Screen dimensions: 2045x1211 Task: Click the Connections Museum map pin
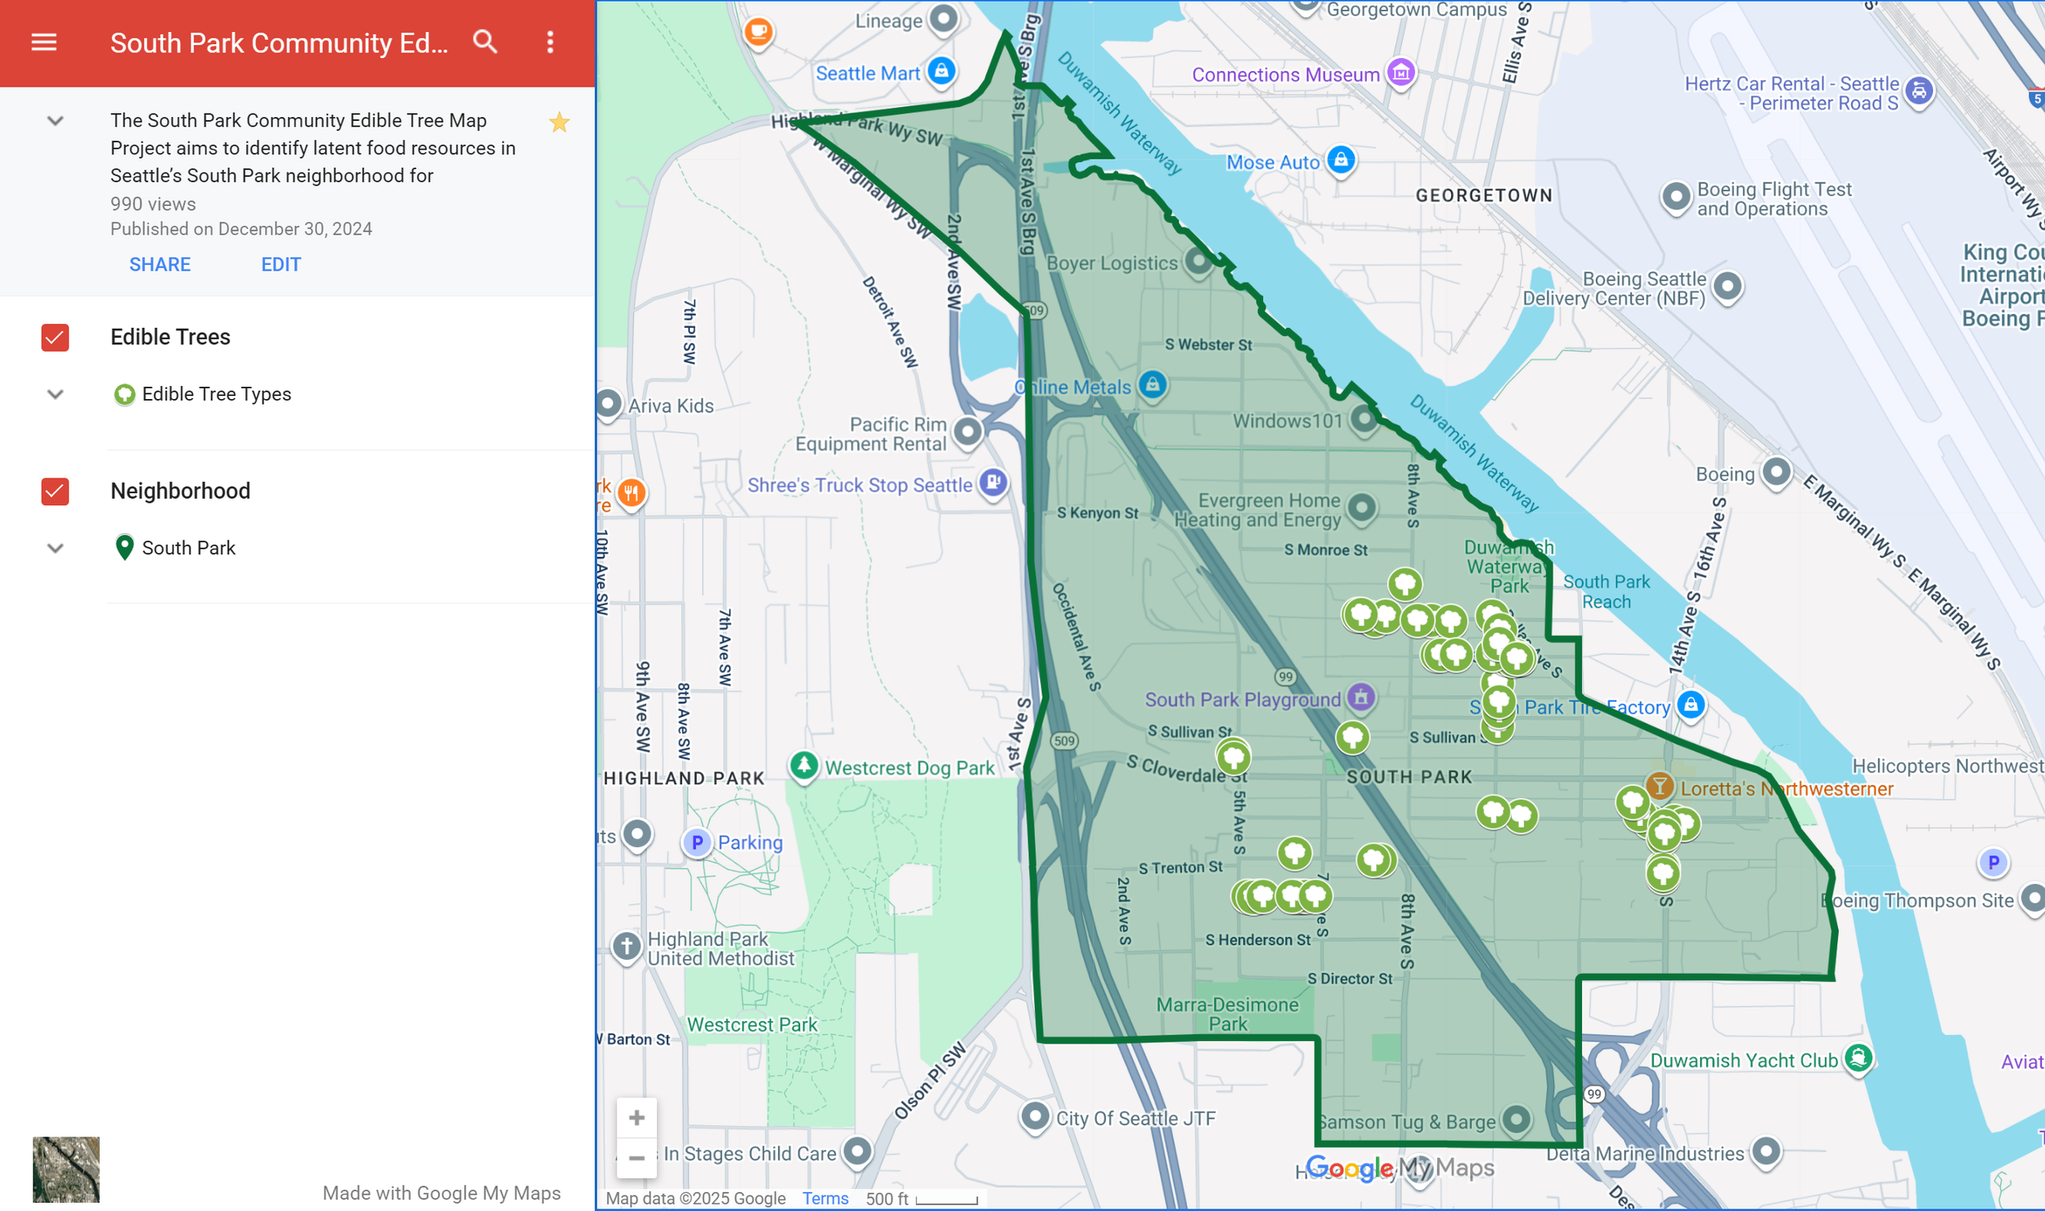1400,74
